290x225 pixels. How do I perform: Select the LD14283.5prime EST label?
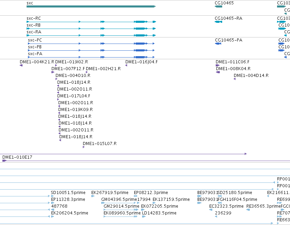pos(159,213)
